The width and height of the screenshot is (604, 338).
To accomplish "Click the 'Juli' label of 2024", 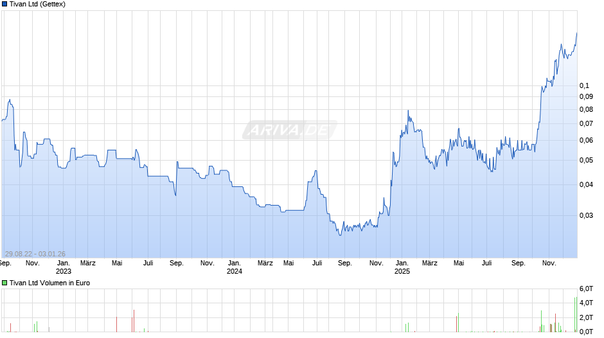I will 317,263.
